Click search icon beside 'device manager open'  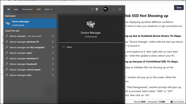[7, 53]
